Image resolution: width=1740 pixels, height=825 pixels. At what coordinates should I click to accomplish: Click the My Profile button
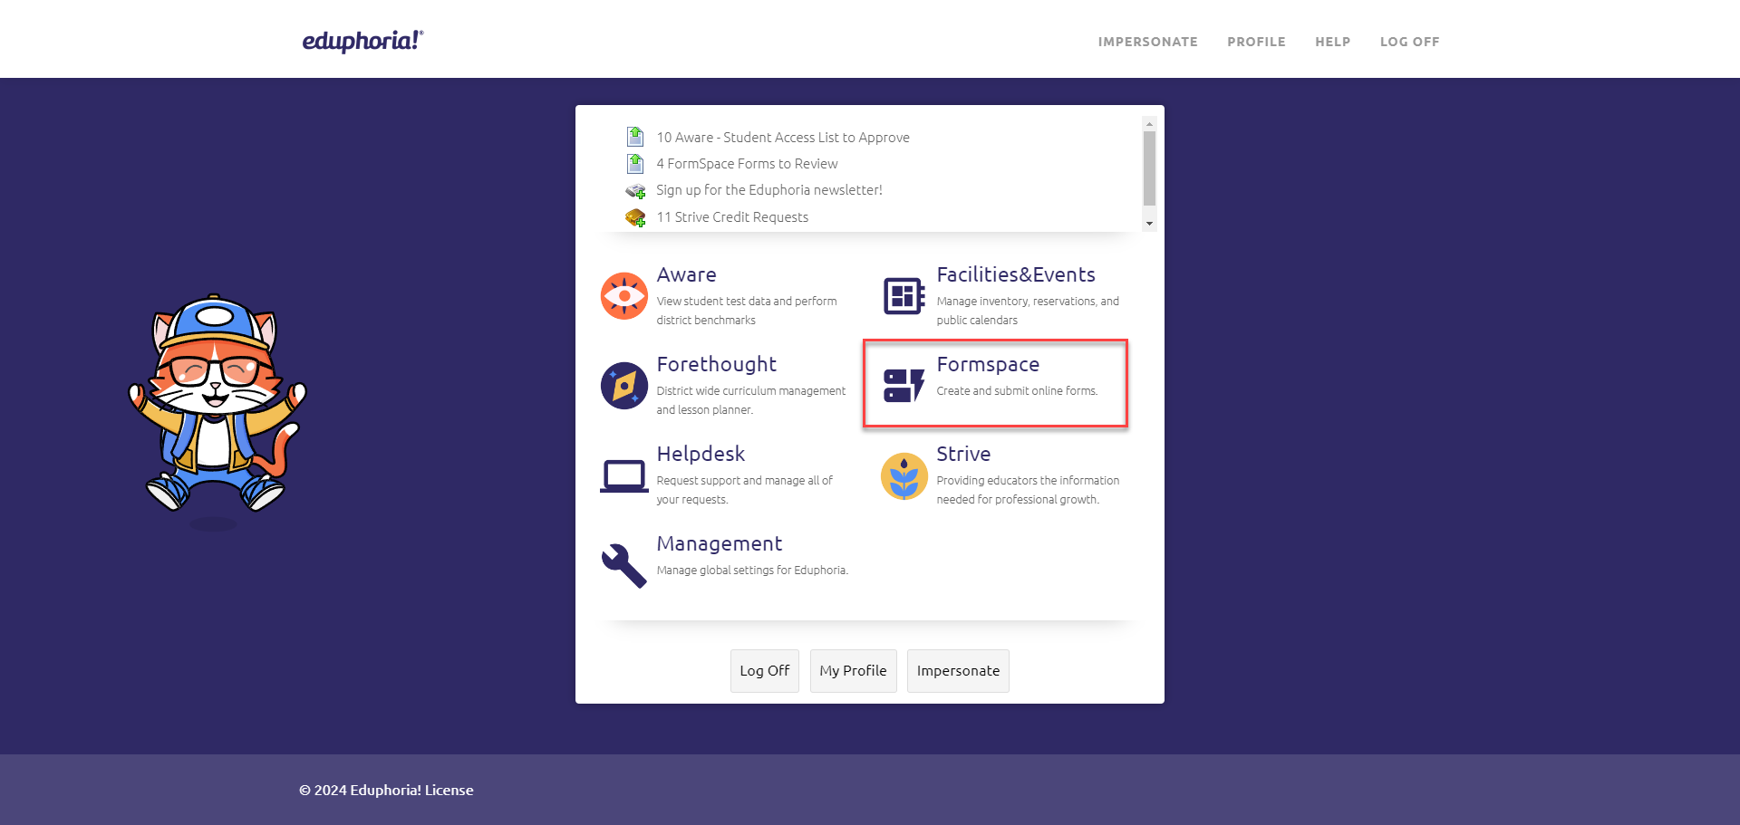(853, 670)
